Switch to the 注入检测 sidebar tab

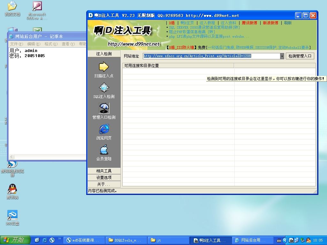point(104,54)
